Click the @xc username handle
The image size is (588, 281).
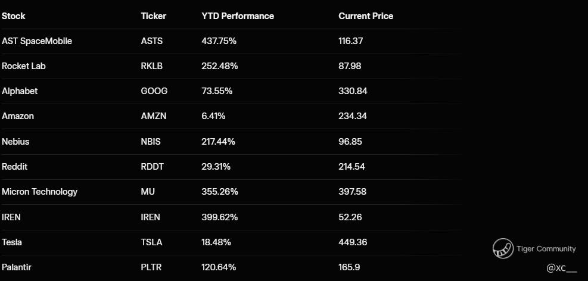click(561, 268)
